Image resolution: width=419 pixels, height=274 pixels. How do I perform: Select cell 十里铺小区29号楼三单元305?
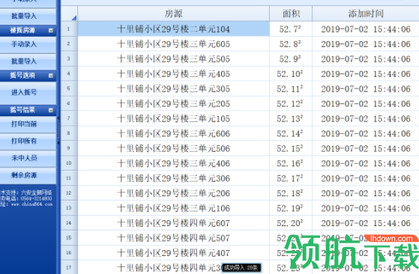[x=173, y=88]
